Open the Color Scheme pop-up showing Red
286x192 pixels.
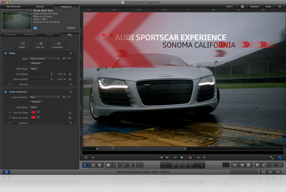click(44, 97)
